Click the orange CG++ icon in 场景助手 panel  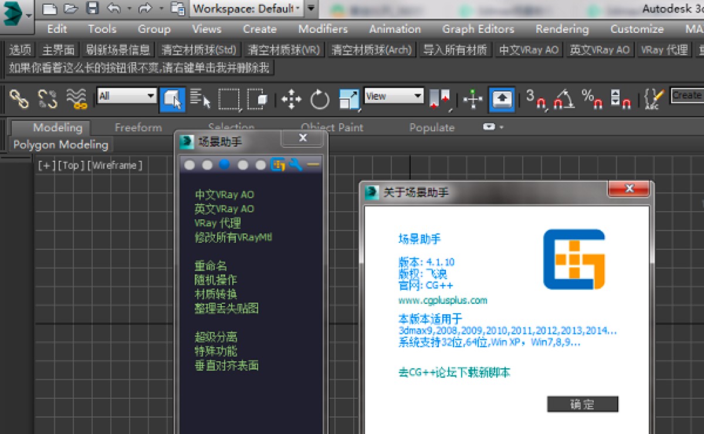tap(278, 165)
